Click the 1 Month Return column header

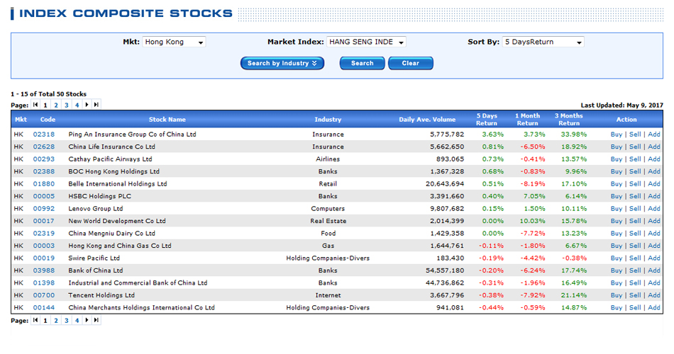click(527, 120)
